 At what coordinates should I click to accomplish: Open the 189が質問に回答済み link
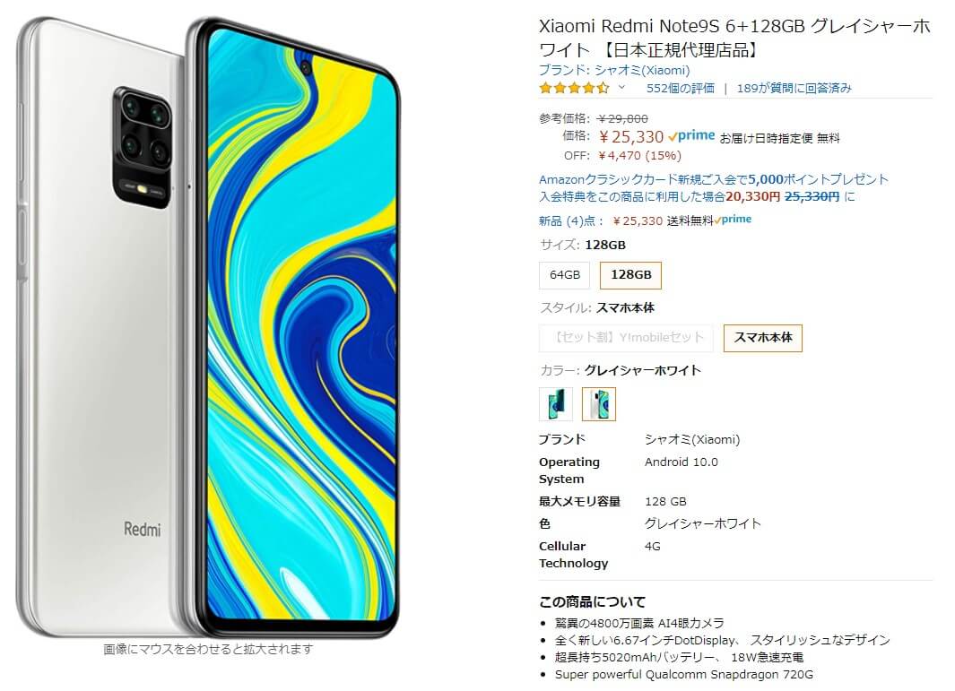pos(794,88)
